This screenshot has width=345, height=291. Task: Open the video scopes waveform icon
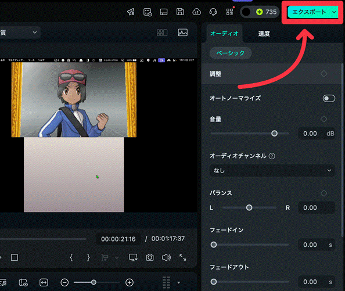click(x=182, y=33)
